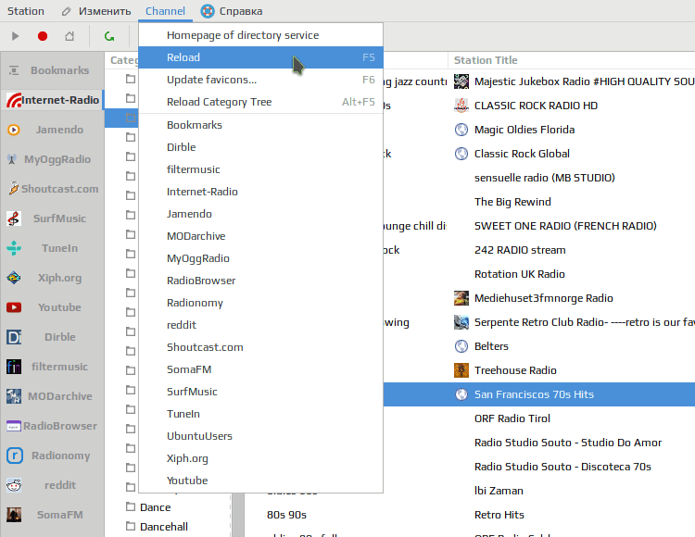Click the red Record toolbar button
695x537 pixels.
(x=43, y=36)
